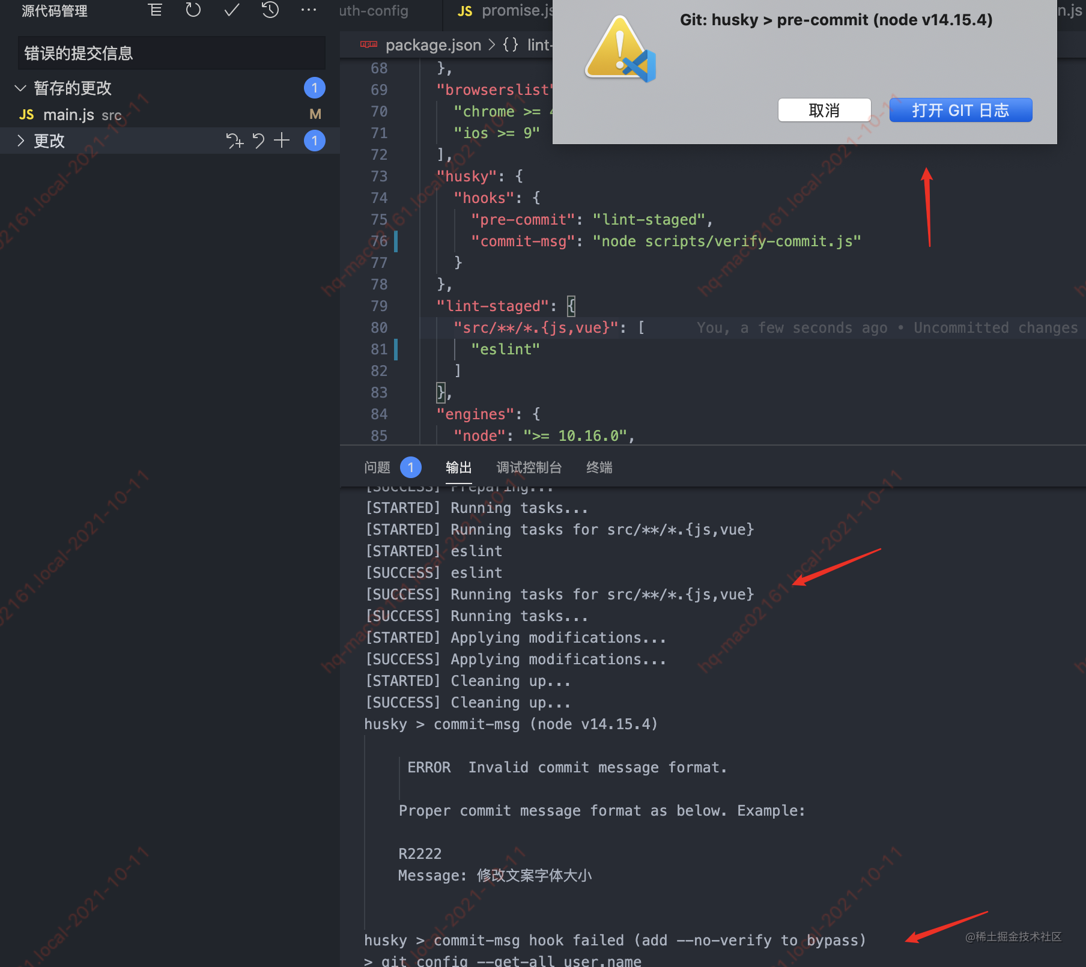The width and height of the screenshot is (1086, 967).
Task: Open the git history clock icon
Action: (270, 10)
